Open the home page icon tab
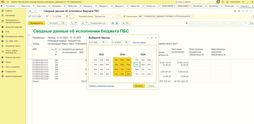 pyautogui.click(x=2, y=6)
